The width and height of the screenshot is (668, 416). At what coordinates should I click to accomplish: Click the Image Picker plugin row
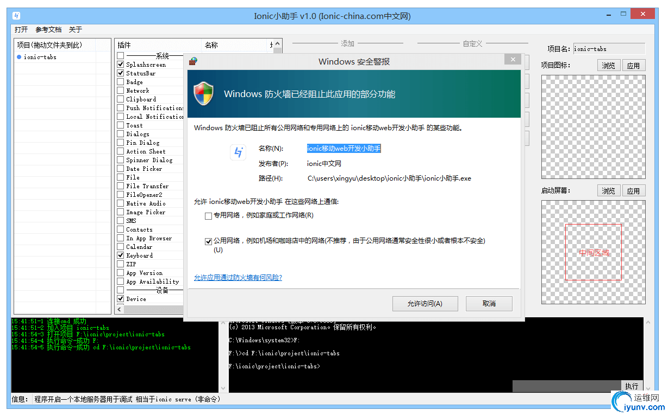pyautogui.click(x=150, y=212)
